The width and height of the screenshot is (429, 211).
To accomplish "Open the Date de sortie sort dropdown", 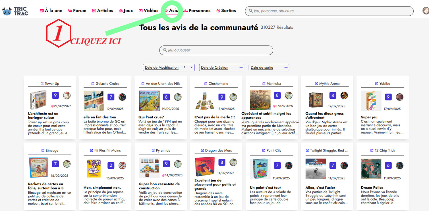I will click(269, 67).
